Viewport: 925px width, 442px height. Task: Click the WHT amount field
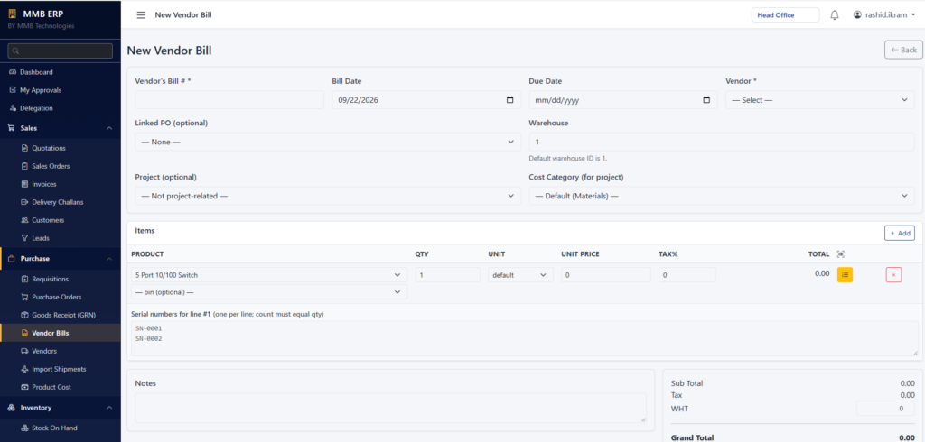pyautogui.click(x=885, y=409)
